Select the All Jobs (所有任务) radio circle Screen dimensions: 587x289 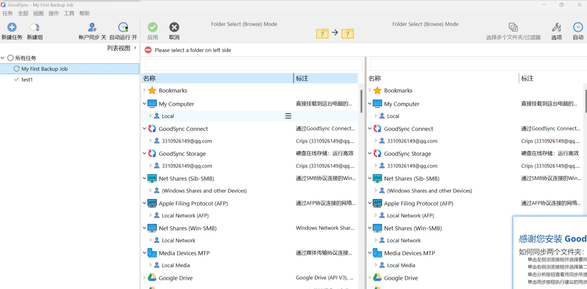click(x=11, y=58)
